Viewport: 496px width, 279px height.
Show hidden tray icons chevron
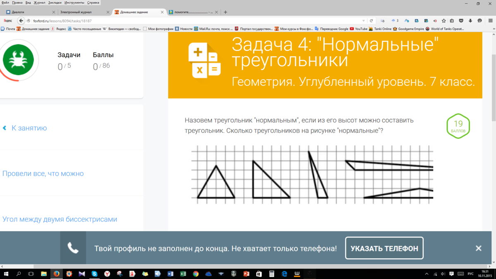coord(427,274)
